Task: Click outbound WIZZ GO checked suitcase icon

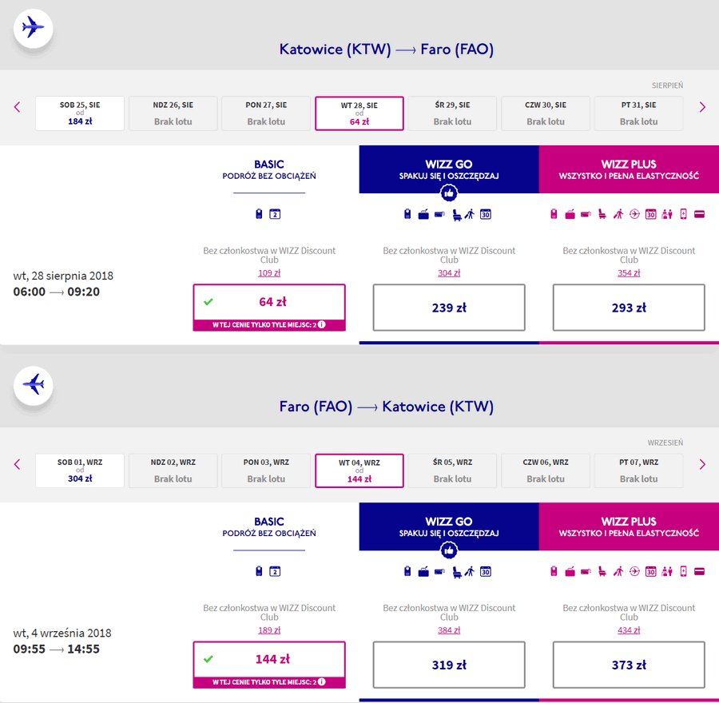Action: click(423, 214)
